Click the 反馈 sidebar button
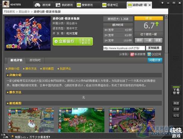Image resolution: width=183 pixels, height=139 pixels. point(176,109)
